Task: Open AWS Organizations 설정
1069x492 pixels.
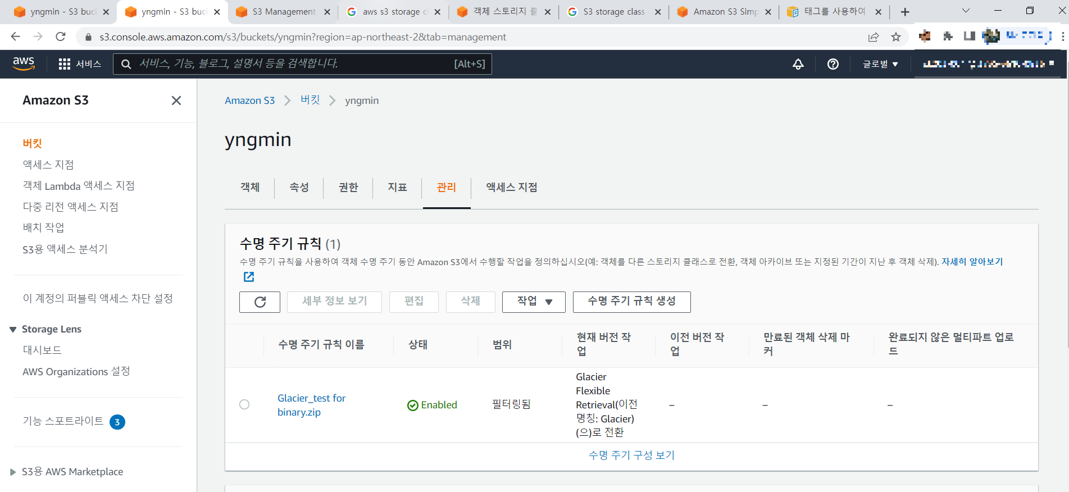Action: 76,372
